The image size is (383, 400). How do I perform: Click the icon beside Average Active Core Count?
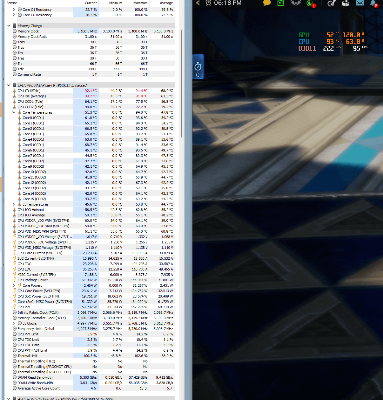pos(15,388)
